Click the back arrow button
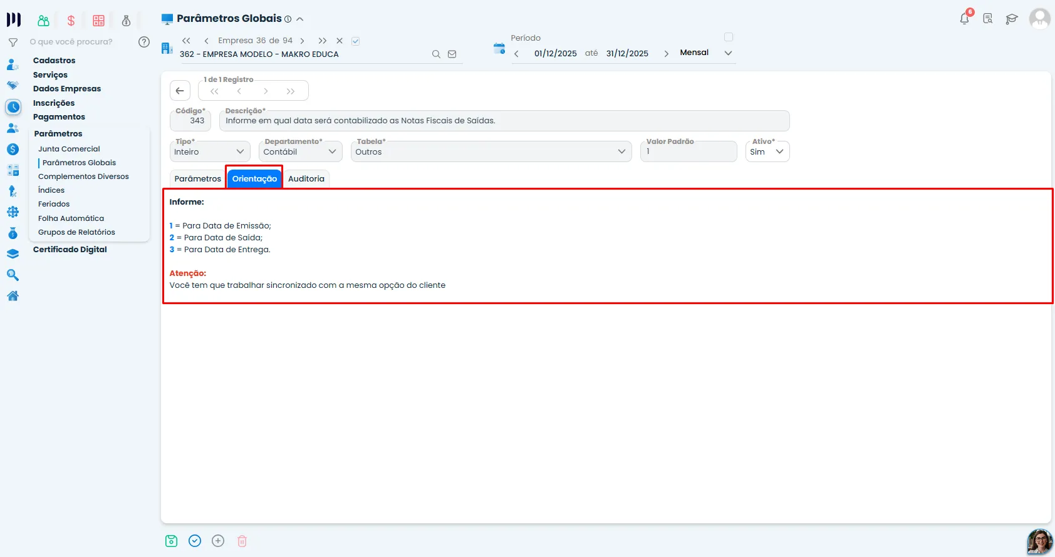 [180, 91]
